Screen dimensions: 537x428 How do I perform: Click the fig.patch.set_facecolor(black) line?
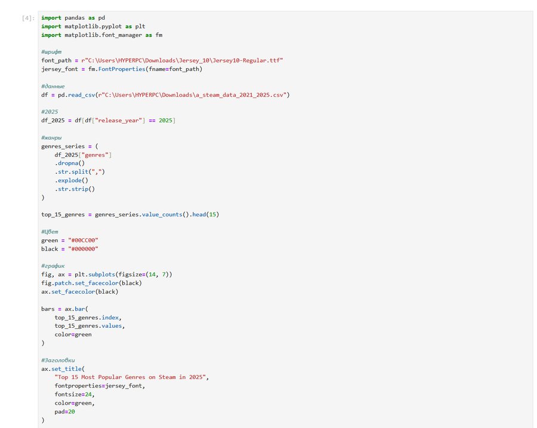[91, 283]
